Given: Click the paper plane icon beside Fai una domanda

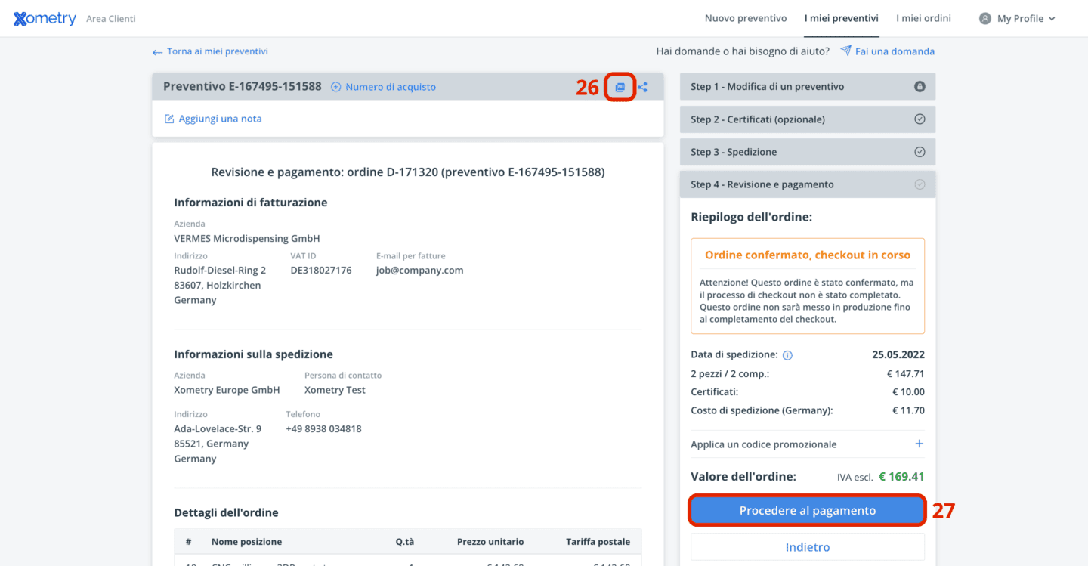Looking at the screenshot, I should point(846,51).
